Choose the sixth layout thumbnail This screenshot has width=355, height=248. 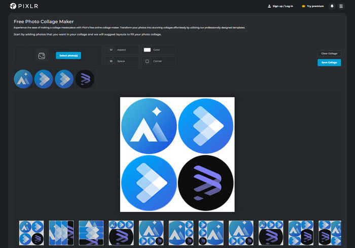pyautogui.click(x=181, y=233)
